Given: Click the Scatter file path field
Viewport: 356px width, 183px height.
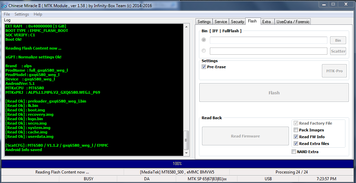Looking at the screenshot, I should tap(268, 51).
